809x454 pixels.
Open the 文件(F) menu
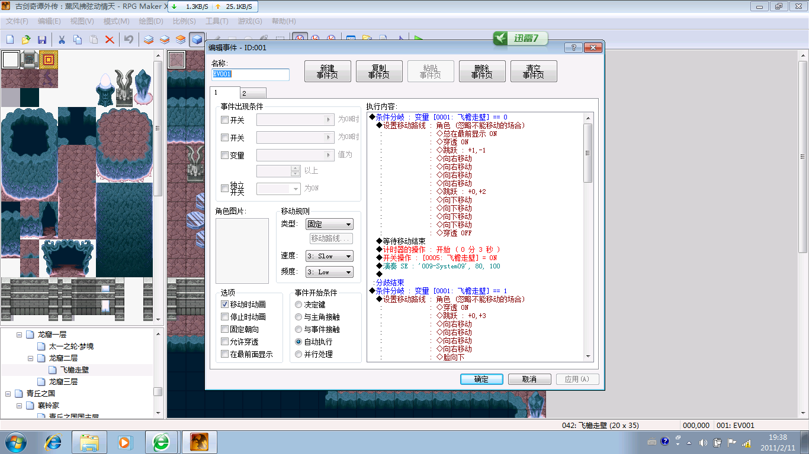pyautogui.click(x=17, y=21)
